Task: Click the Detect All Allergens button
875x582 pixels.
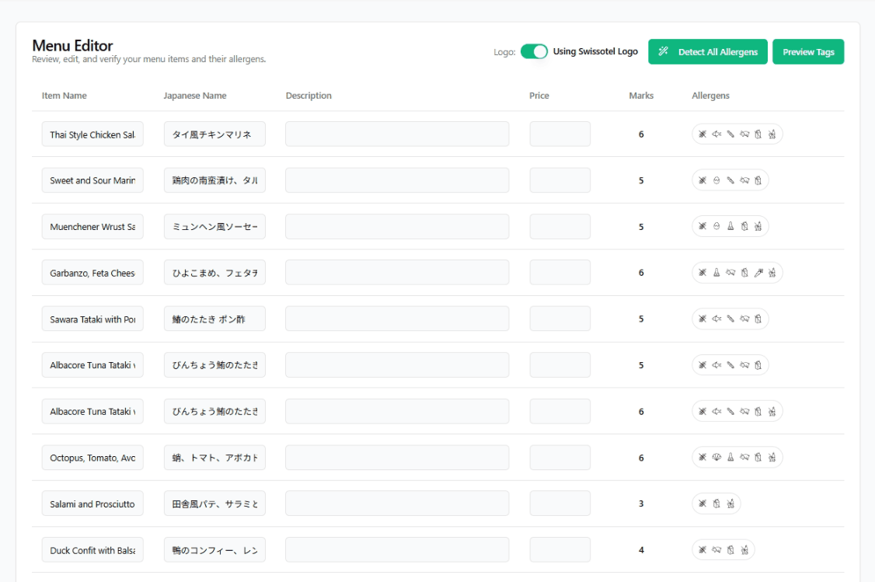Action: click(x=708, y=52)
